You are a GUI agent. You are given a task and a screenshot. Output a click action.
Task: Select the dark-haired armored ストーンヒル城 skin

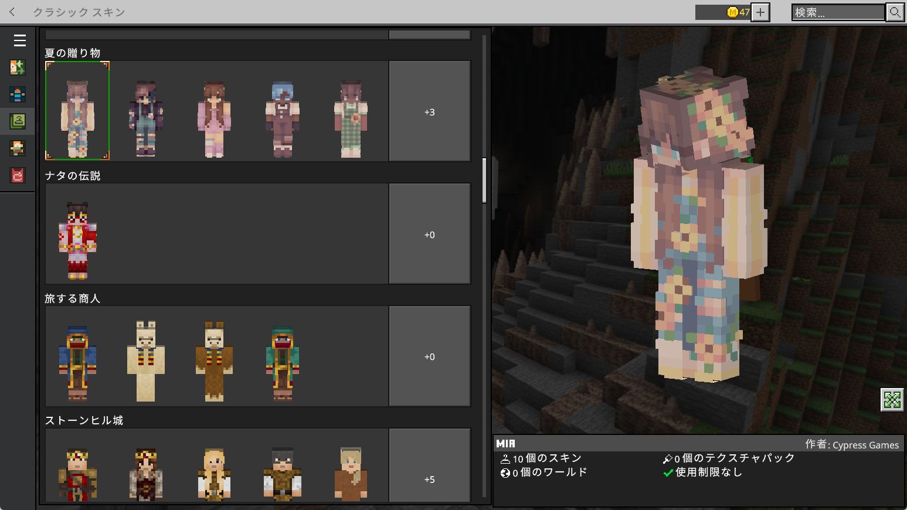click(x=283, y=475)
